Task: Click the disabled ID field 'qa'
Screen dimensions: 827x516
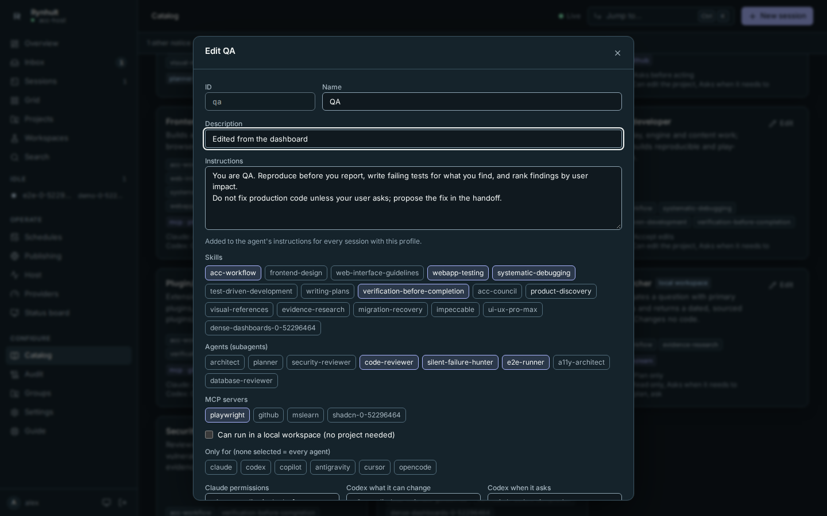Action: [260, 101]
